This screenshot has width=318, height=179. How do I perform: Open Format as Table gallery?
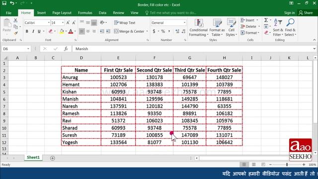pos(217,28)
